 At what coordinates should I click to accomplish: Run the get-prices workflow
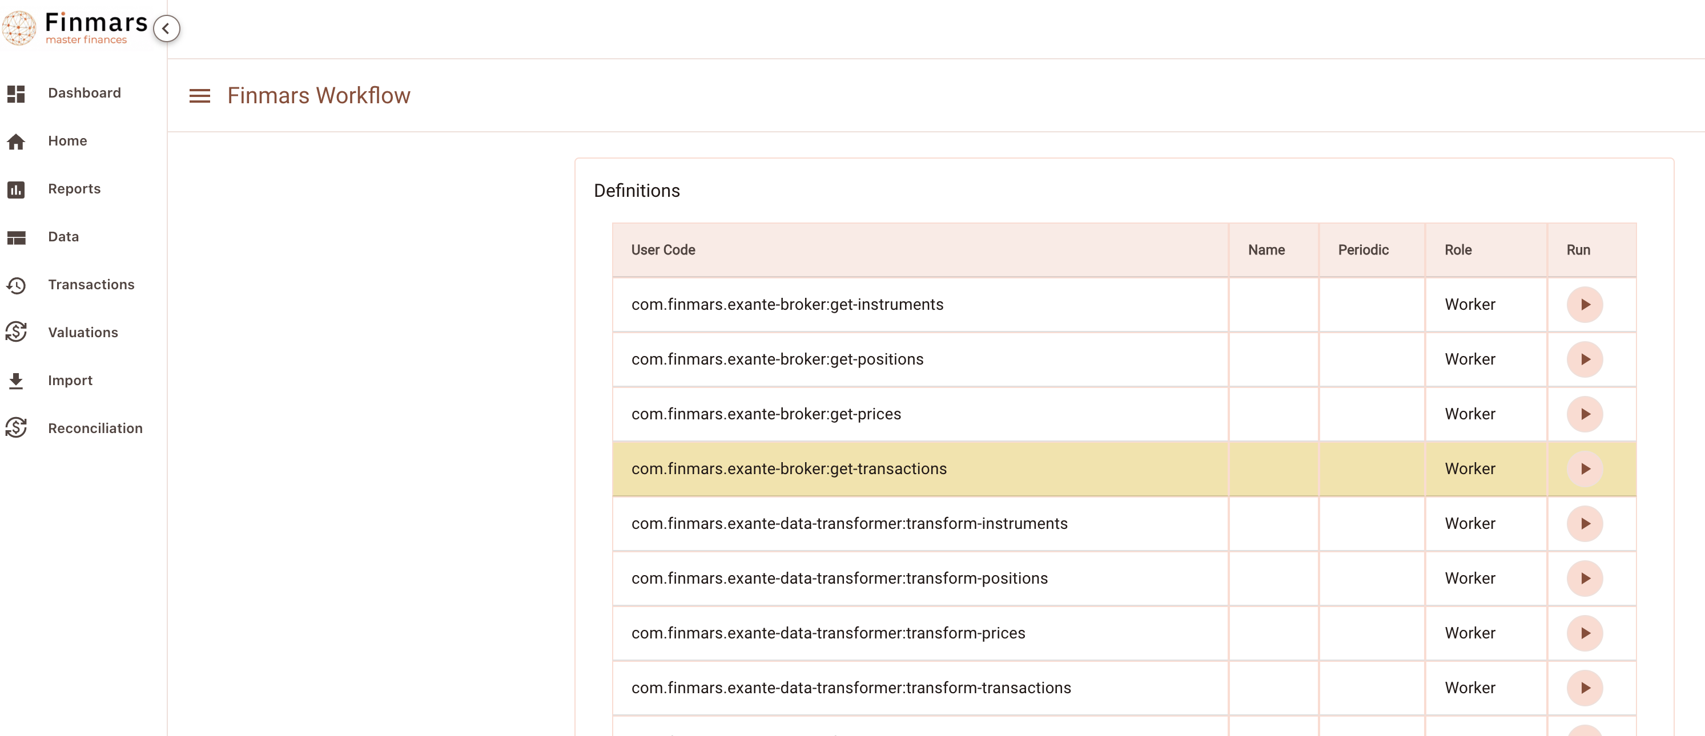(x=1585, y=415)
